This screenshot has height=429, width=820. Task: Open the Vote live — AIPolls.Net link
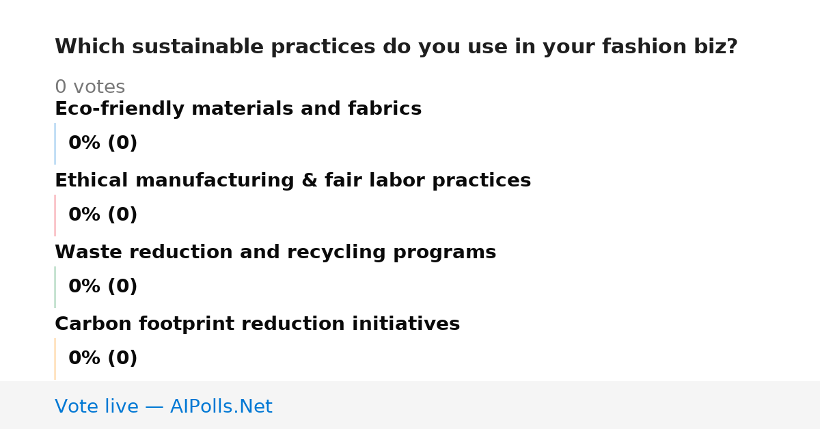coord(163,406)
